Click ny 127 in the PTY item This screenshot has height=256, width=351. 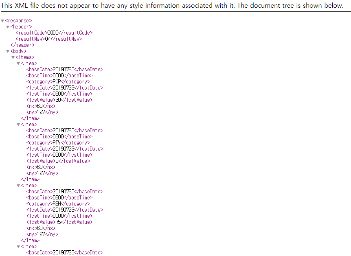pos(42,173)
